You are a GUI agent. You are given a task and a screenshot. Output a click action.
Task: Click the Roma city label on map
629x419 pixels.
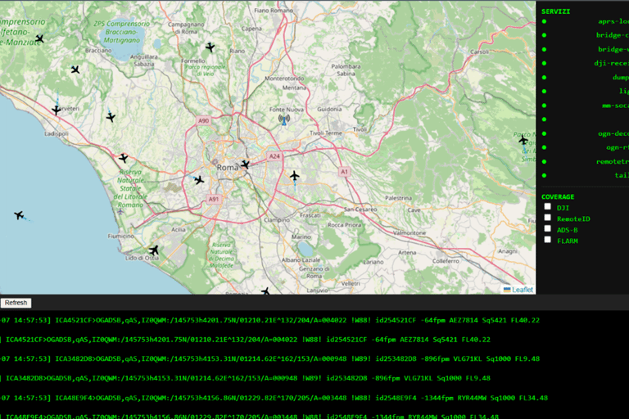227,168
